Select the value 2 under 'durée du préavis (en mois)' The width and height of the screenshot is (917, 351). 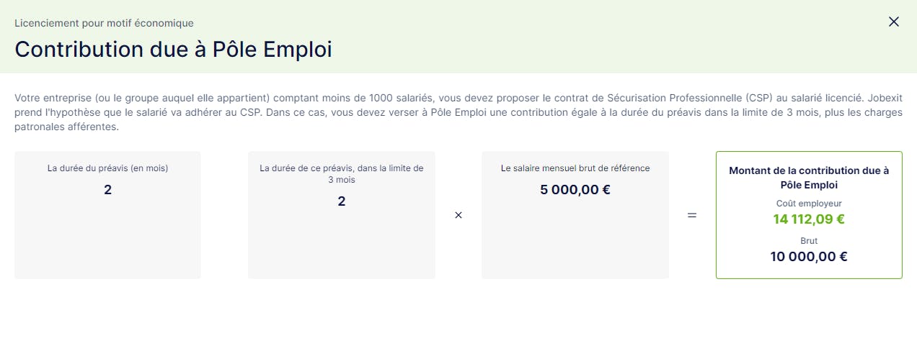[x=107, y=190]
